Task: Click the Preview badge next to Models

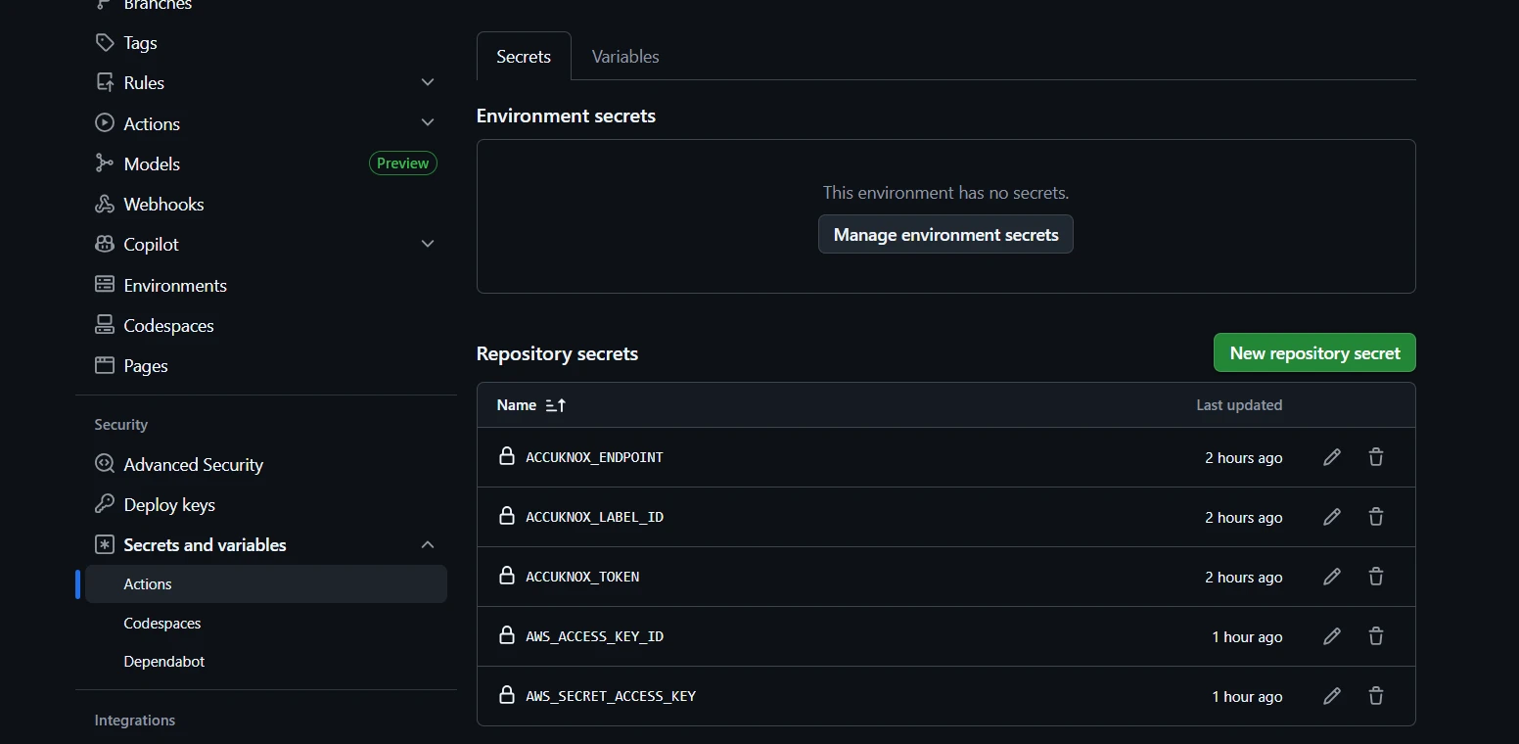Action: [403, 163]
